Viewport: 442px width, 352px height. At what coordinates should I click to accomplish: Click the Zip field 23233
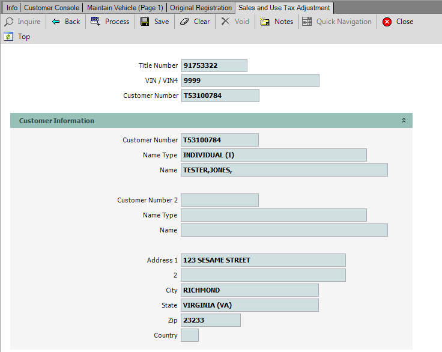point(211,320)
